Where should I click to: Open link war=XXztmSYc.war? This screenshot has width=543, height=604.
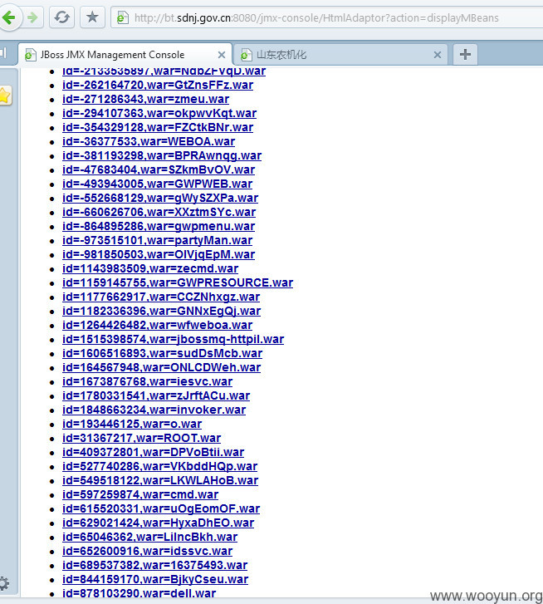pyautogui.click(x=159, y=212)
